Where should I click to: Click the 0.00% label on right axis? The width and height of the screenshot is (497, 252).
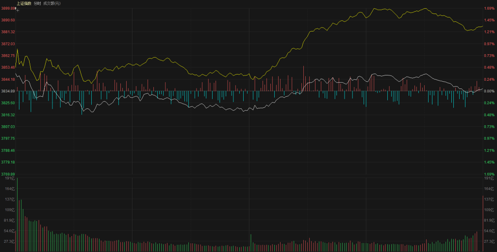tap(489, 91)
